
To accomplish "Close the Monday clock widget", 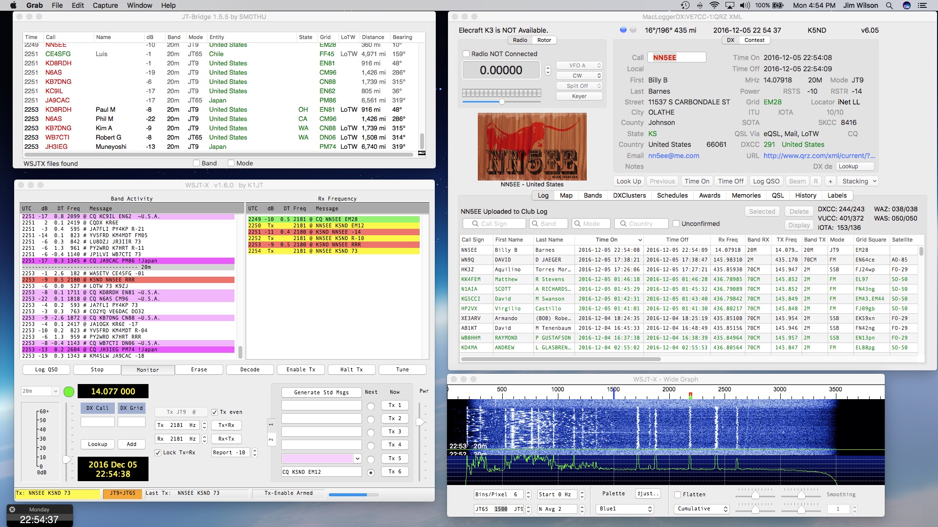I will (x=12, y=509).
